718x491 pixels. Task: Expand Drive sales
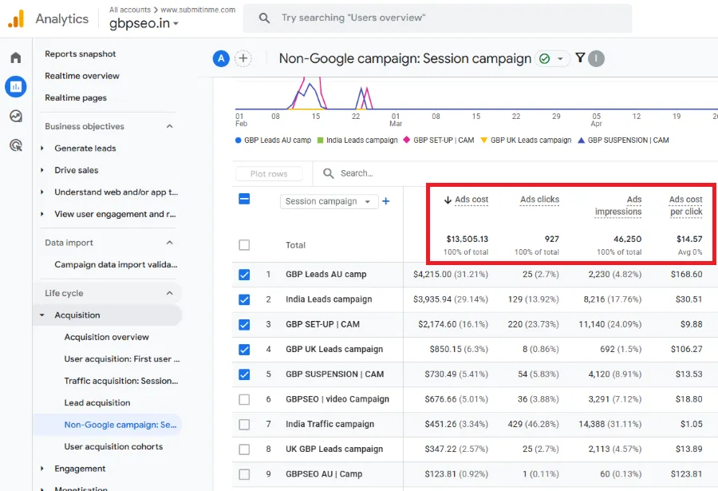pyautogui.click(x=42, y=170)
